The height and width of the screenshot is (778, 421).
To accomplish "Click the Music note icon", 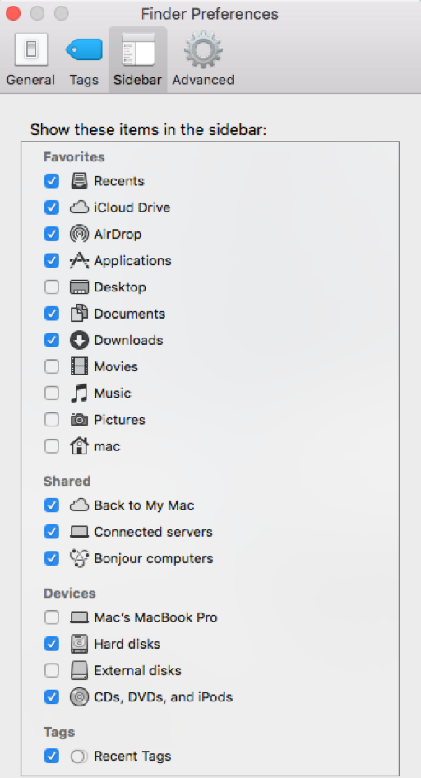I will (79, 393).
